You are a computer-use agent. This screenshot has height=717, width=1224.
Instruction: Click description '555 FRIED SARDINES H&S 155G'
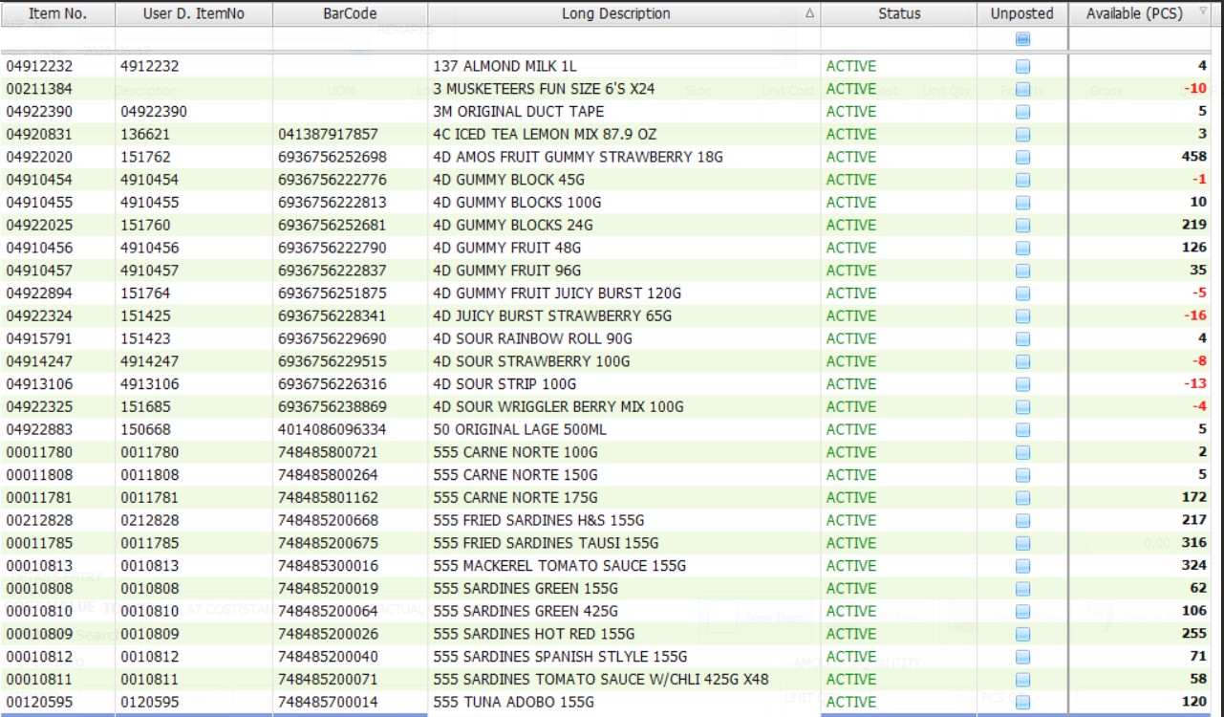(540, 520)
